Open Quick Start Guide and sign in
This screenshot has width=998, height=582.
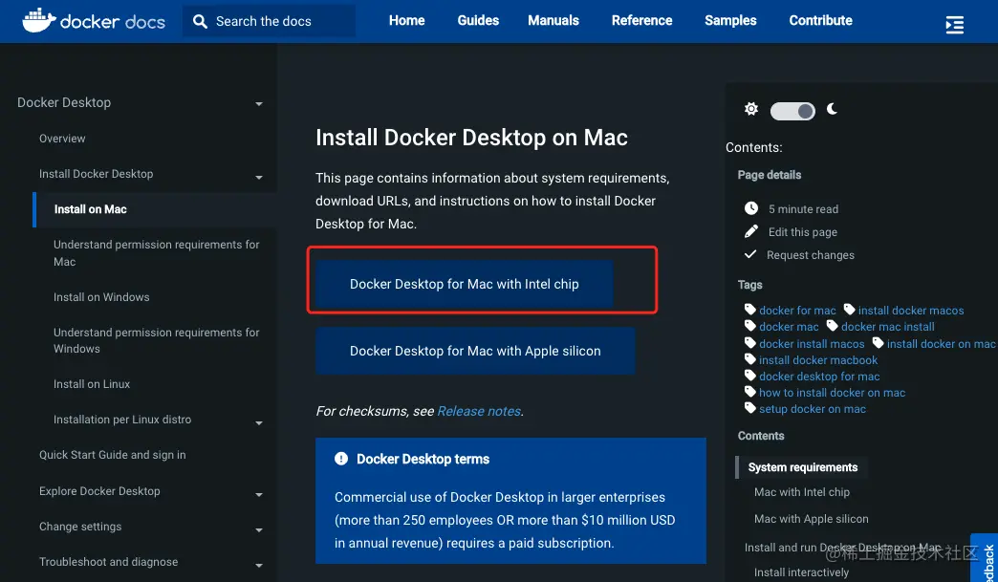[x=112, y=455]
